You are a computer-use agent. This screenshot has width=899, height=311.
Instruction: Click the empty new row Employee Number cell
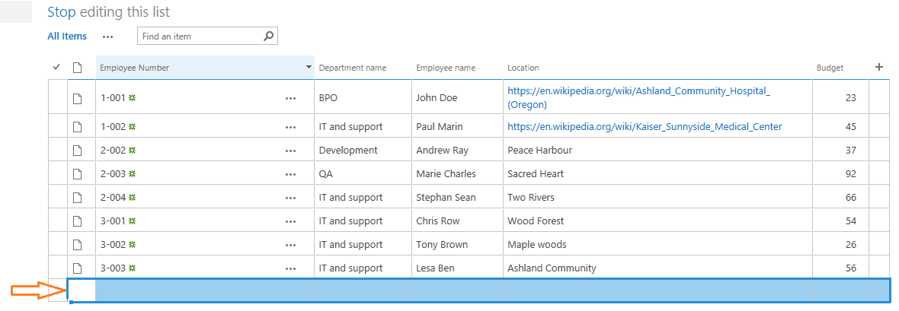[x=204, y=290]
